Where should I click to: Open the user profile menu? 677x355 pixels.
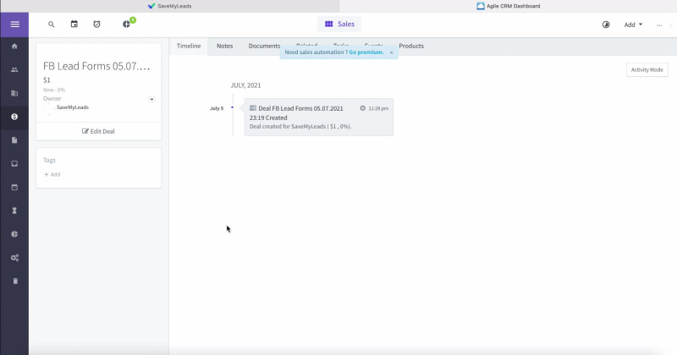pos(660,25)
